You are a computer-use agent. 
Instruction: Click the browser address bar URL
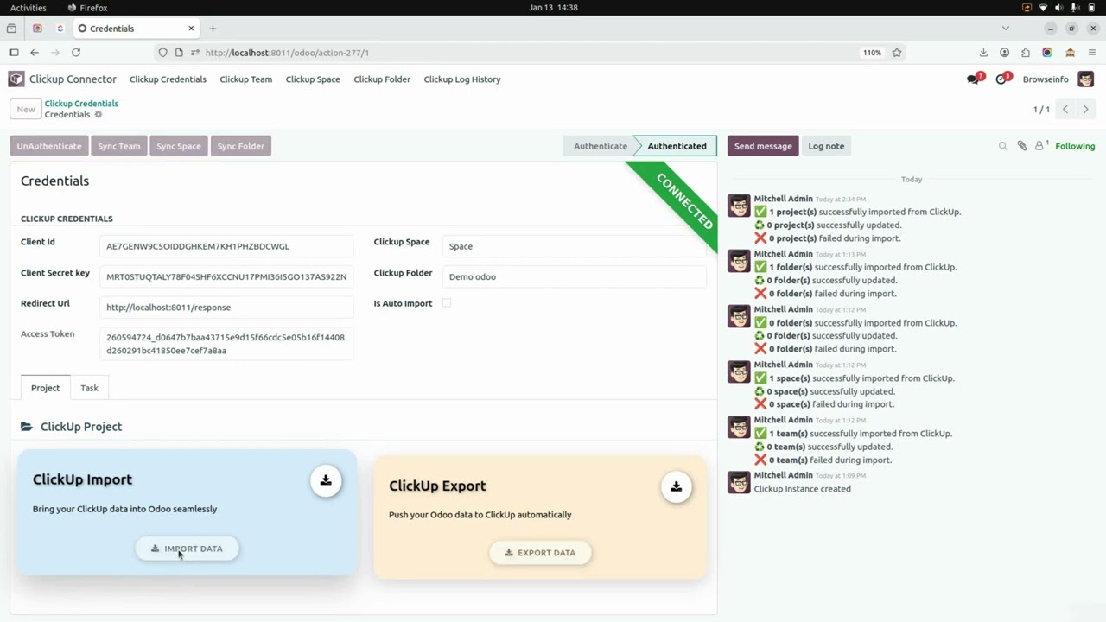(x=287, y=53)
